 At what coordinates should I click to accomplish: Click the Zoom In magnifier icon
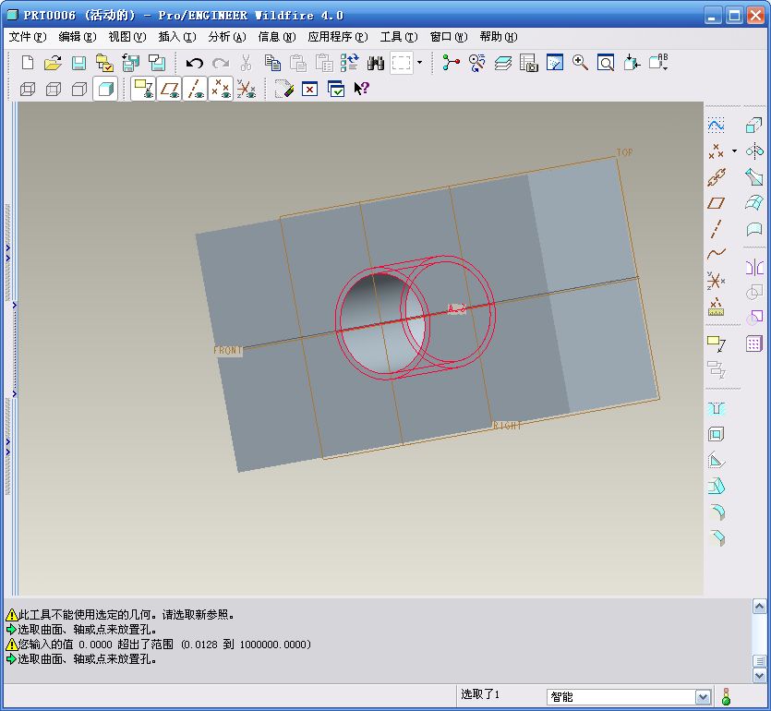pos(580,63)
